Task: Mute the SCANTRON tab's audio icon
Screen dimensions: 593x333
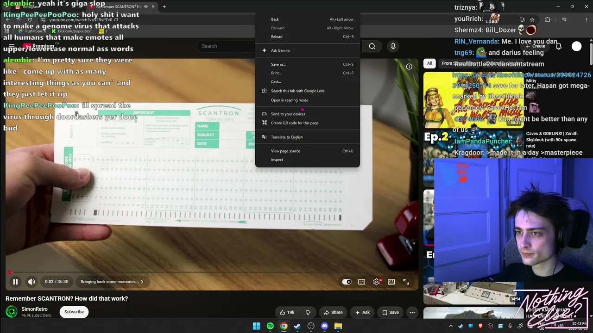Action: pyautogui.click(x=145, y=6)
